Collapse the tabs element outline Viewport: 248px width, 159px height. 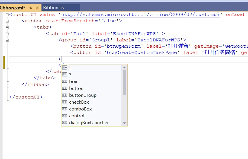[7, 27]
